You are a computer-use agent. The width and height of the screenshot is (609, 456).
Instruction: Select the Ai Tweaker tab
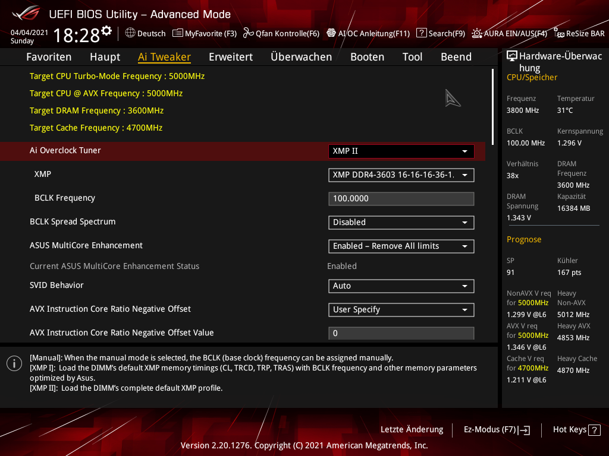click(x=164, y=57)
